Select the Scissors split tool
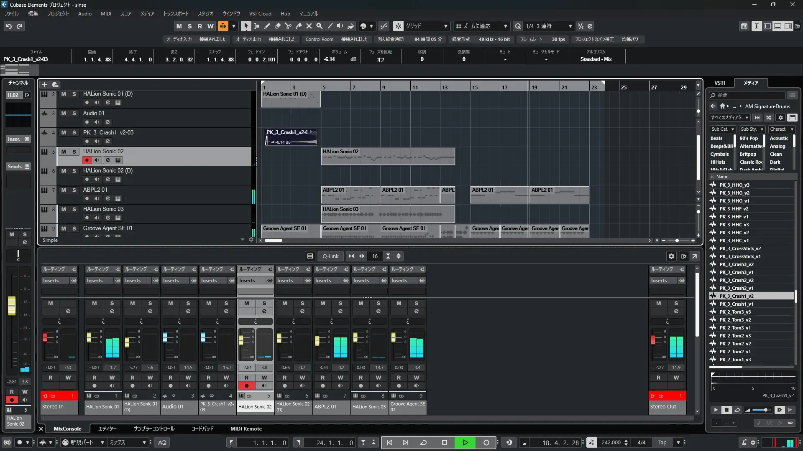 click(288, 26)
